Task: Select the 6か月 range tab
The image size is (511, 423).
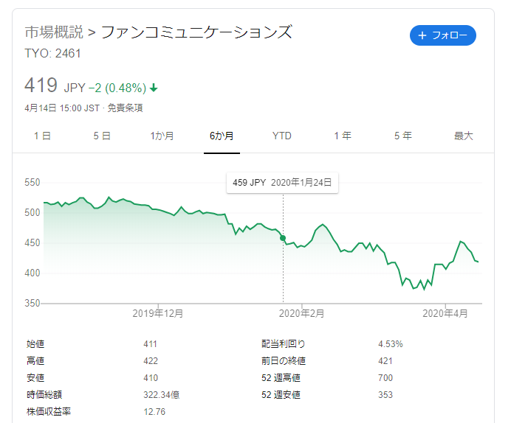Action: (222, 136)
